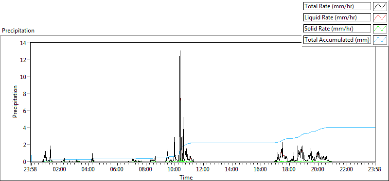Click the Solid Rate green line icon
The height and width of the screenshot is (181, 389).
380,29
